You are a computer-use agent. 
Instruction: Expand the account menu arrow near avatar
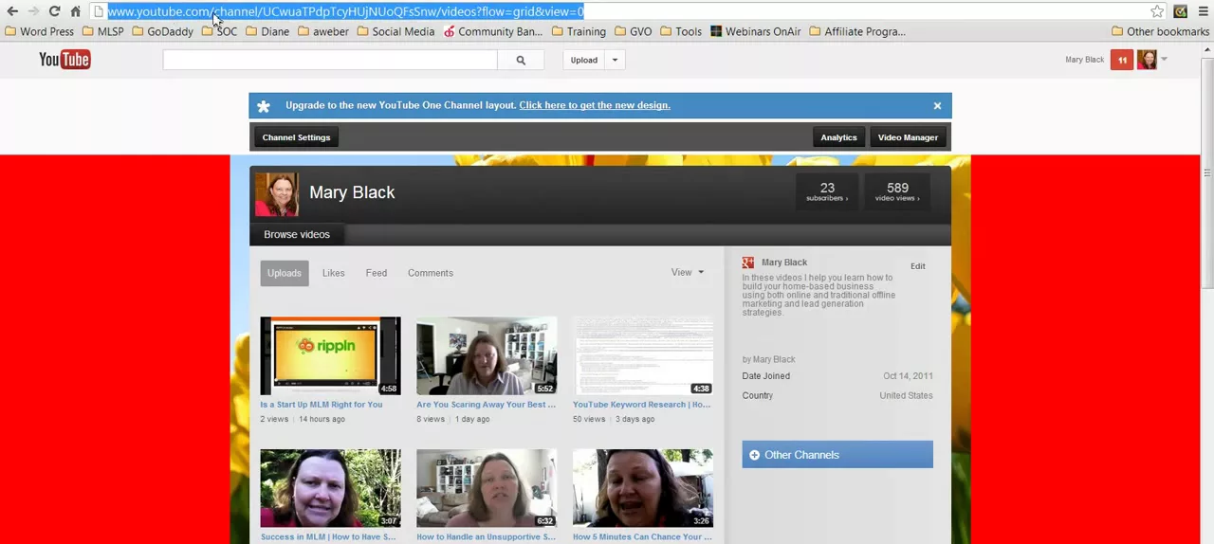[x=1164, y=60]
